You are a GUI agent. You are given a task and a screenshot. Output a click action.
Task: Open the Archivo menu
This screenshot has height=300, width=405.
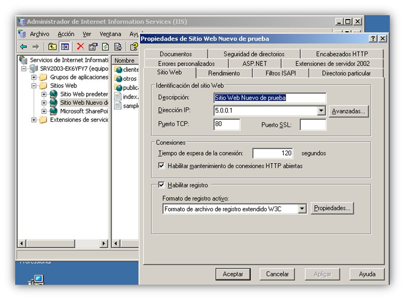click(x=39, y=34)
